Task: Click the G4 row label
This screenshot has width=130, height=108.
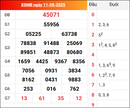Action: click(7, 61)
